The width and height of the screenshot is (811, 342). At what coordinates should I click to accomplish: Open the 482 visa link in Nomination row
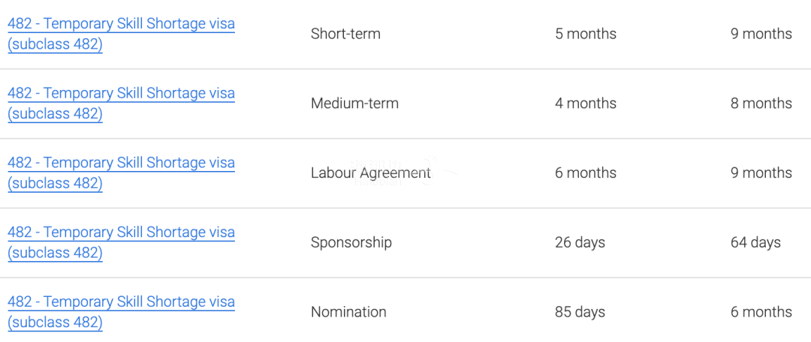click(121, 312)
